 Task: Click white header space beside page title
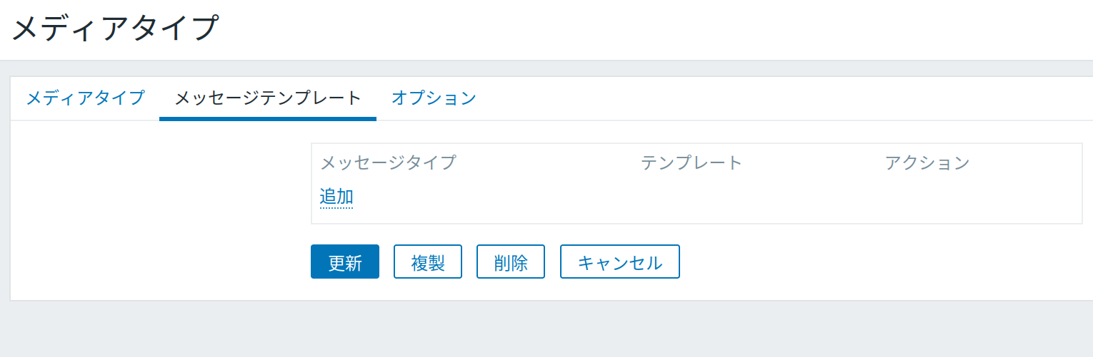pyautogui.click(x=643, y=29)
